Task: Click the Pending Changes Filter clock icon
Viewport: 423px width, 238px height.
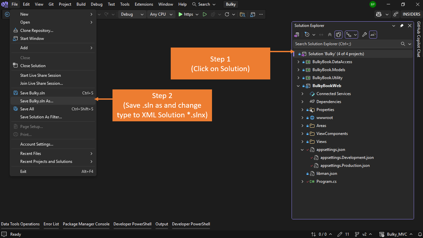Action: (307, 35)
